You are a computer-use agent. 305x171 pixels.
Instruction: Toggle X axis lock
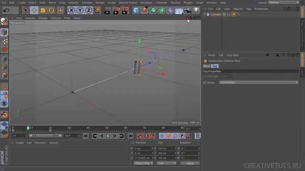pyautogui.click(x=71, y=10)
